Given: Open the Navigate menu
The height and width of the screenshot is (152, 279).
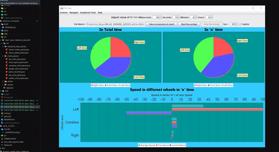Looking at the screenshot, I should pos(74,12).
